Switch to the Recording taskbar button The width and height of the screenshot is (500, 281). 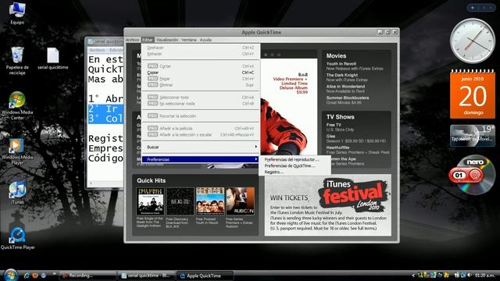click(88, 276)
